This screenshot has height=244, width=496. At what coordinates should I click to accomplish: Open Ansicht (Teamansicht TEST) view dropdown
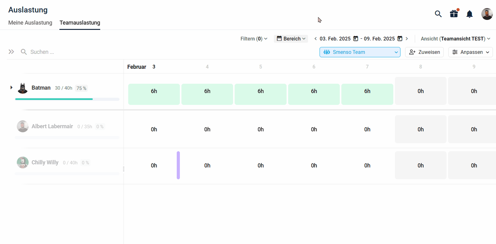pos(455,39)
